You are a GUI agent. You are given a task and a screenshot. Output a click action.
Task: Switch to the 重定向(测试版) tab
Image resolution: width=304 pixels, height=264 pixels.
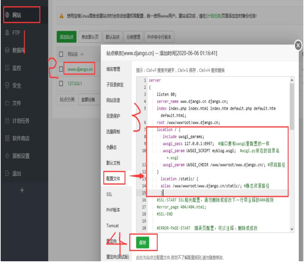(118, 257)
